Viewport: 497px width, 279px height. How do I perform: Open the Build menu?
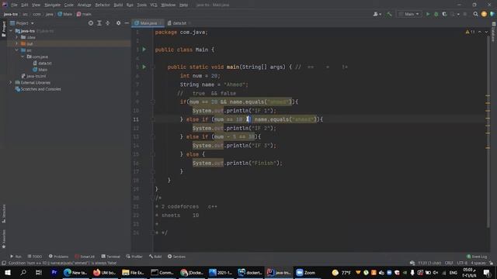(118, 5)
